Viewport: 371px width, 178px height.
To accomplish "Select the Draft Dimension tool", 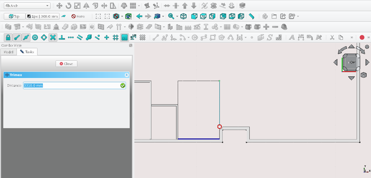I will (x=301, y=38).
